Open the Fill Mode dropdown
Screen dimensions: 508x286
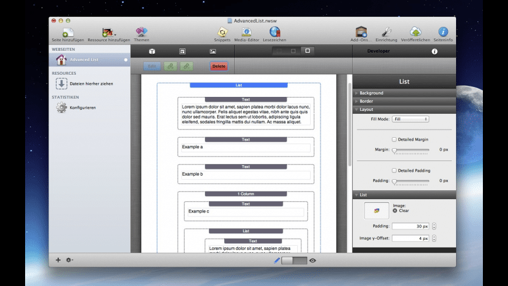410,119
